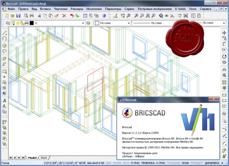
Task: Click the Array grid tool in right toolbar
Action: pos(224,82)
